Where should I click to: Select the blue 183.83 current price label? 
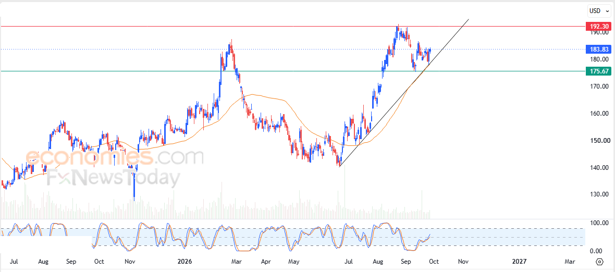coord(598,50)
